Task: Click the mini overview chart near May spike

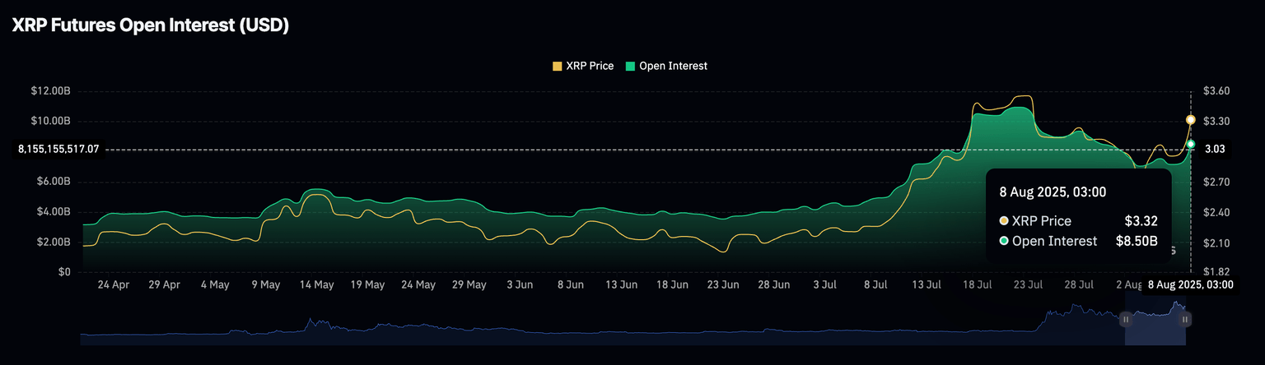Action: 310,326
